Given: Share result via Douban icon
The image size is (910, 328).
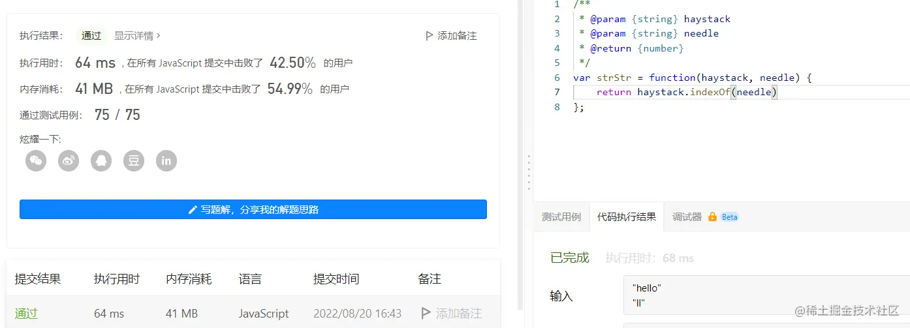Looking at the screenshot, I should (134, 160).
